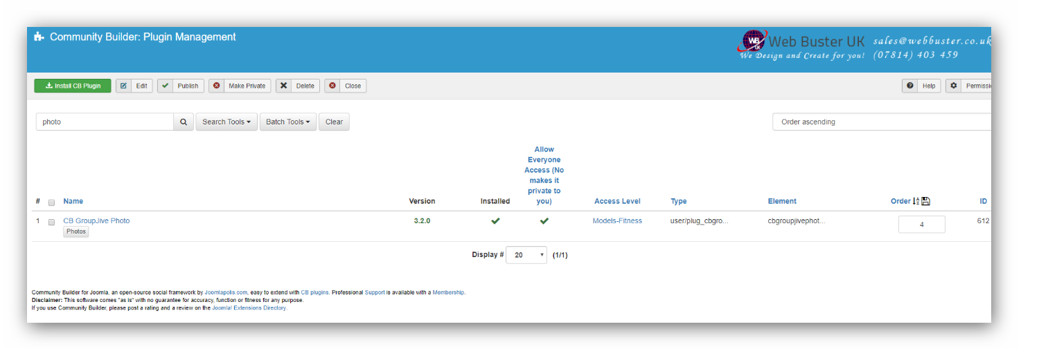Click the Delete toolbar button

click(x=298, y=86)
